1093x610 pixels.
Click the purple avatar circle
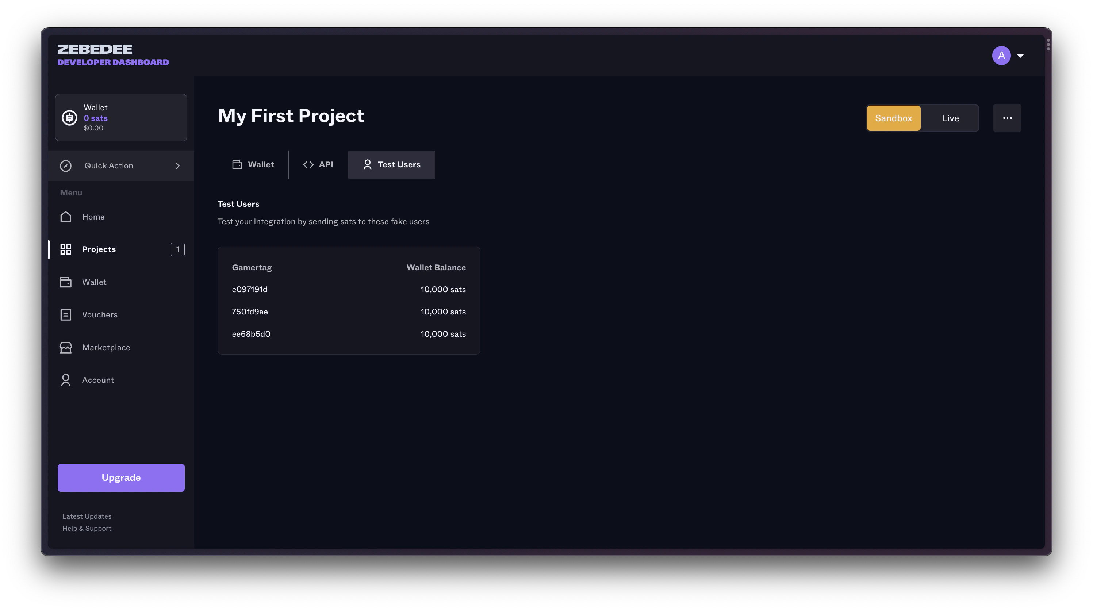coord(1001,55)
